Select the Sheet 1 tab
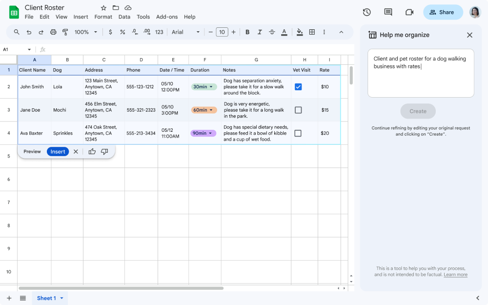Screen dimensions: 488x305 point(46,298)
